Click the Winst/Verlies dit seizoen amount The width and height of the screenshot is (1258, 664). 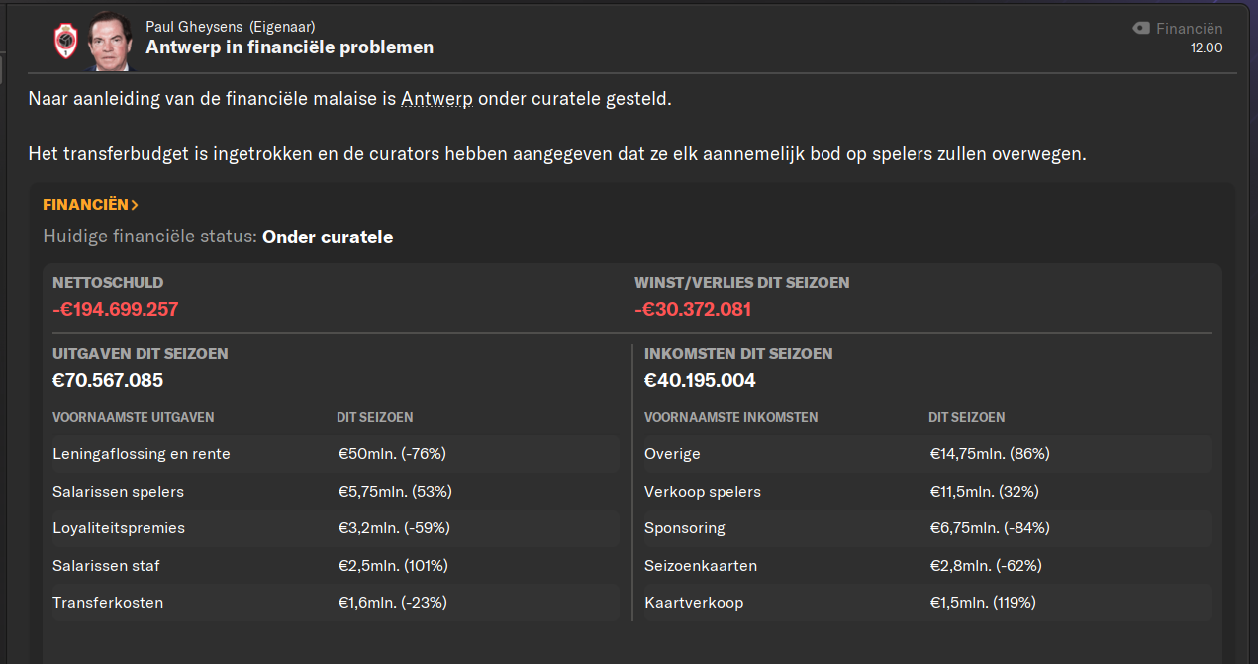(693, 309)
